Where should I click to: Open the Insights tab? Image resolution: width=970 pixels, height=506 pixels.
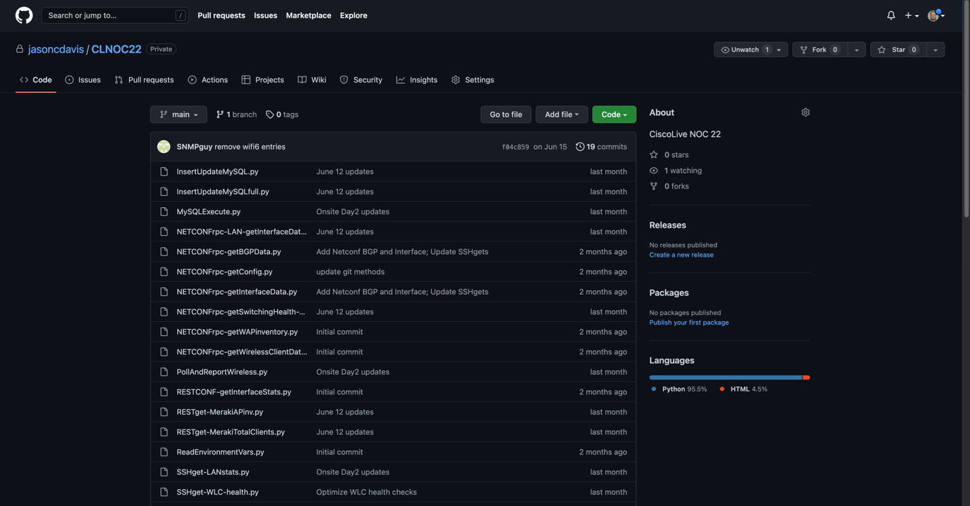click(416, 80)
